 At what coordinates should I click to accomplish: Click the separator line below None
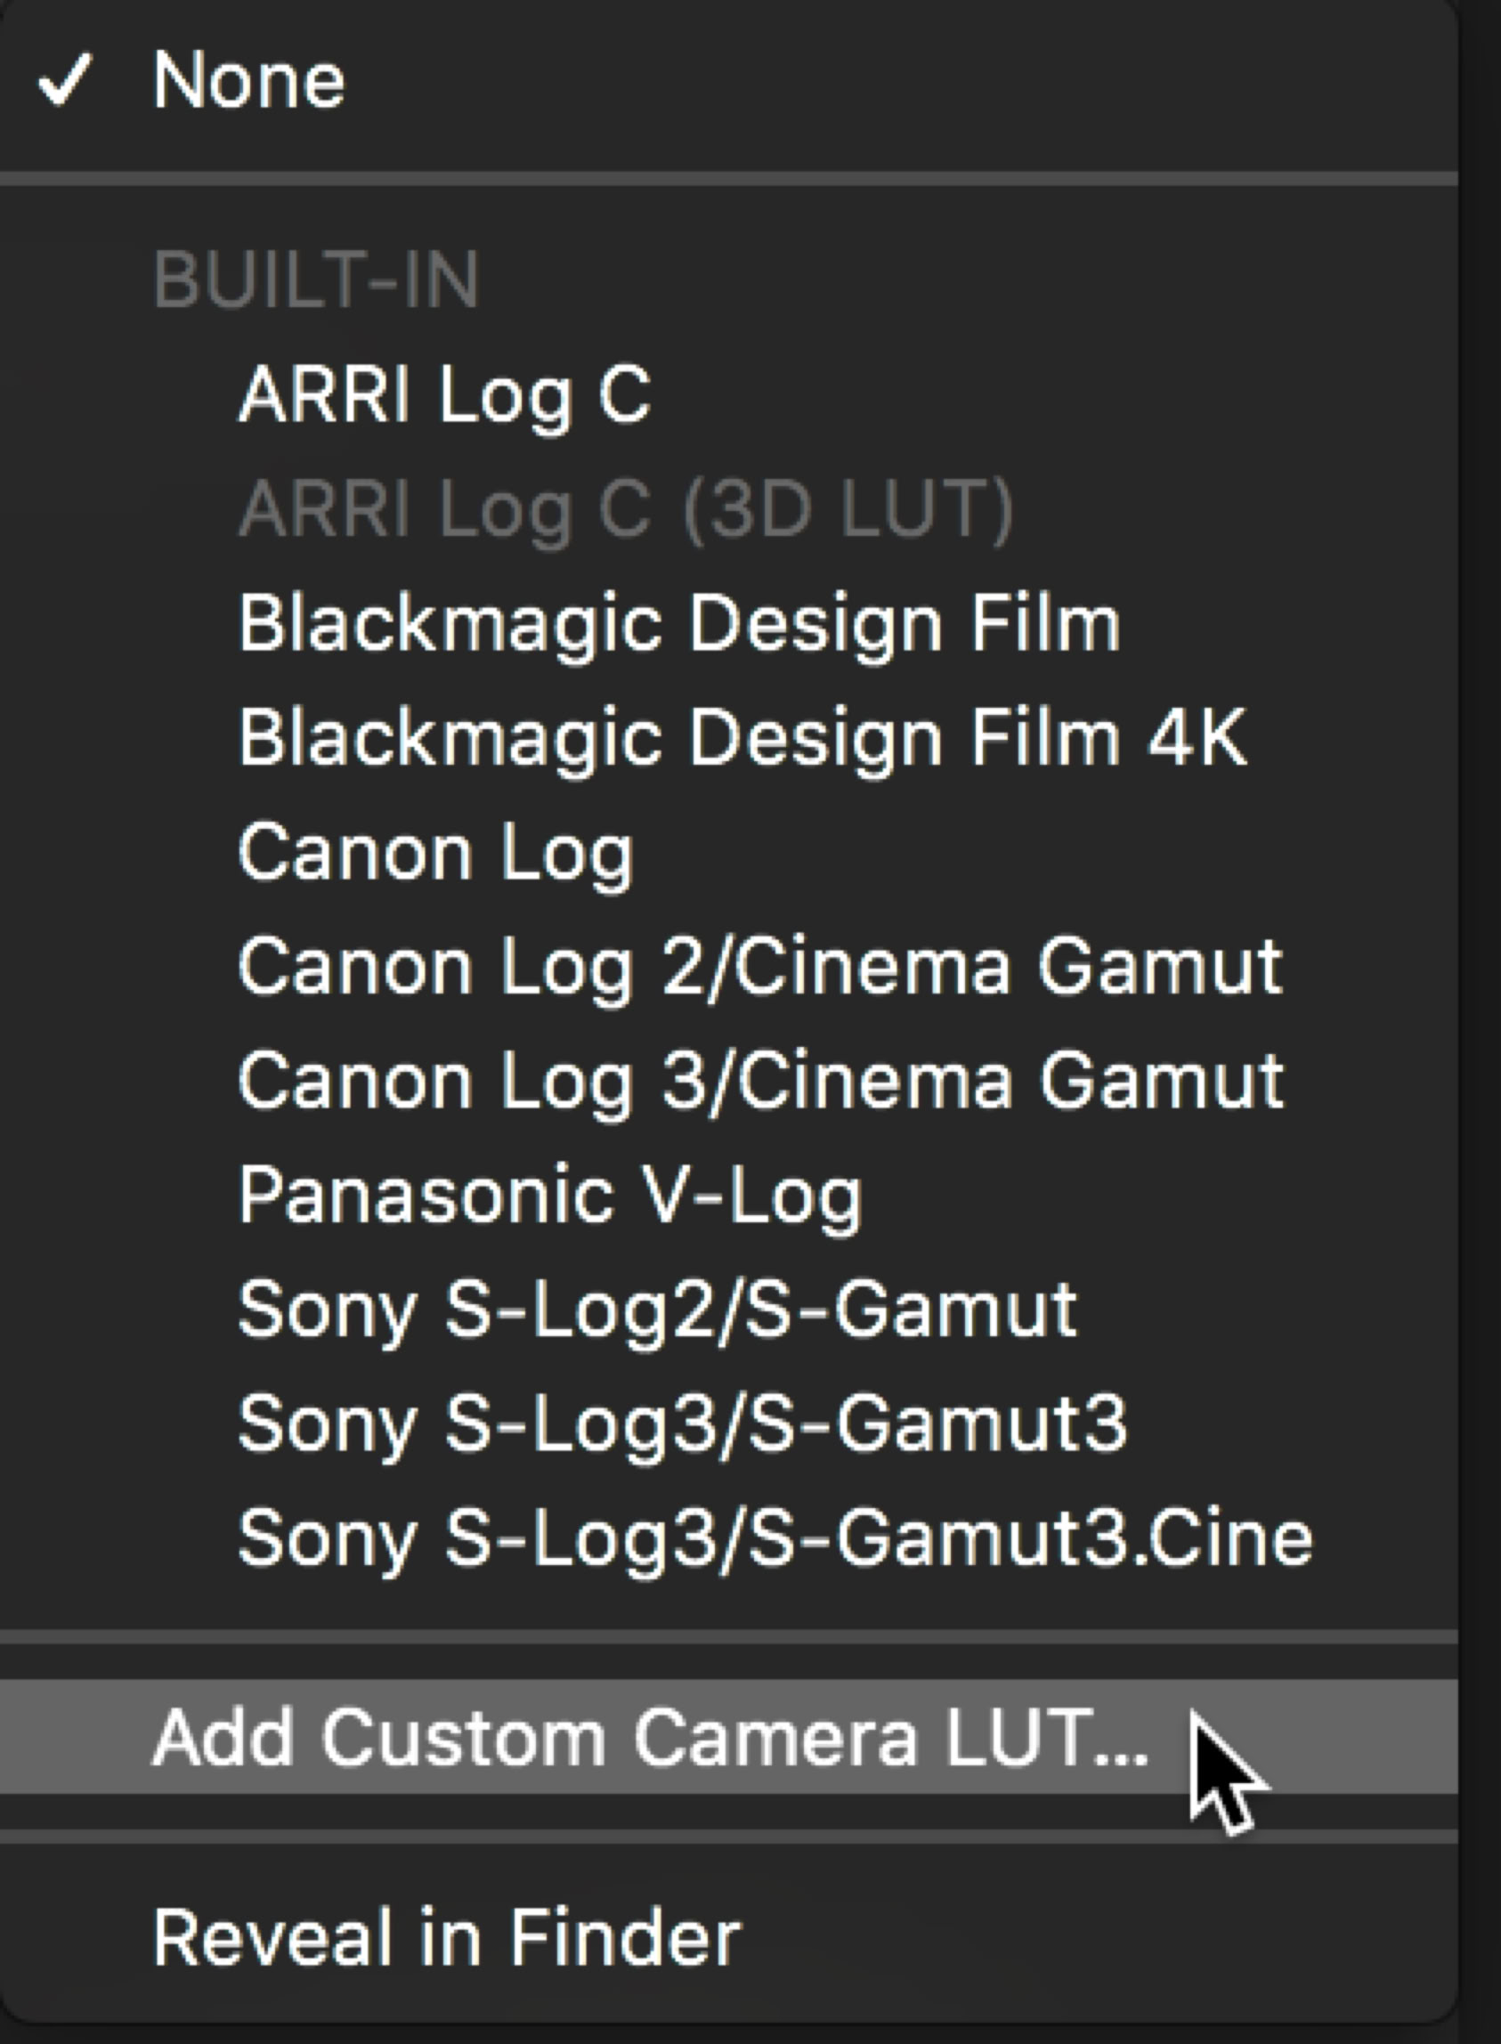(726, 179)
